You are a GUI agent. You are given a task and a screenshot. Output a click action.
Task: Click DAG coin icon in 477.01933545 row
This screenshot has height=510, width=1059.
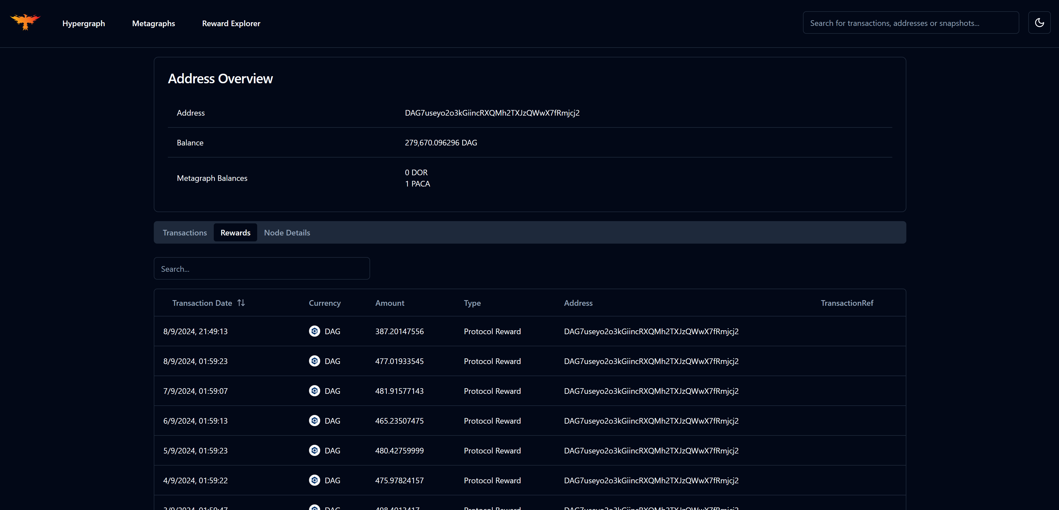(315, 361)
